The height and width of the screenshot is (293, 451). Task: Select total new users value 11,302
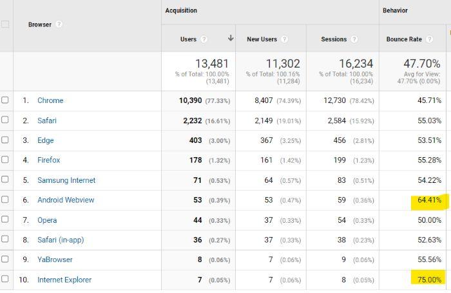click(x=283, y=64)
